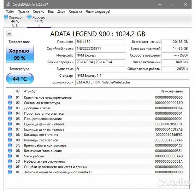Select the Доступный запас row

click(95, 108)
